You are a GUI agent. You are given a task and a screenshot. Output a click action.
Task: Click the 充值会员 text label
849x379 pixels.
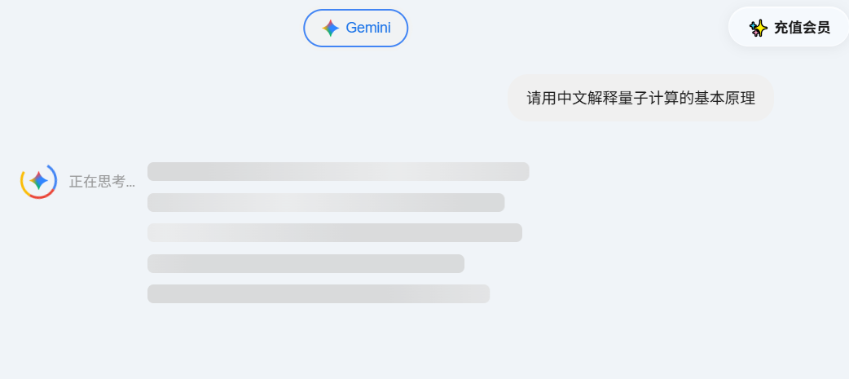tap(802, 28)
